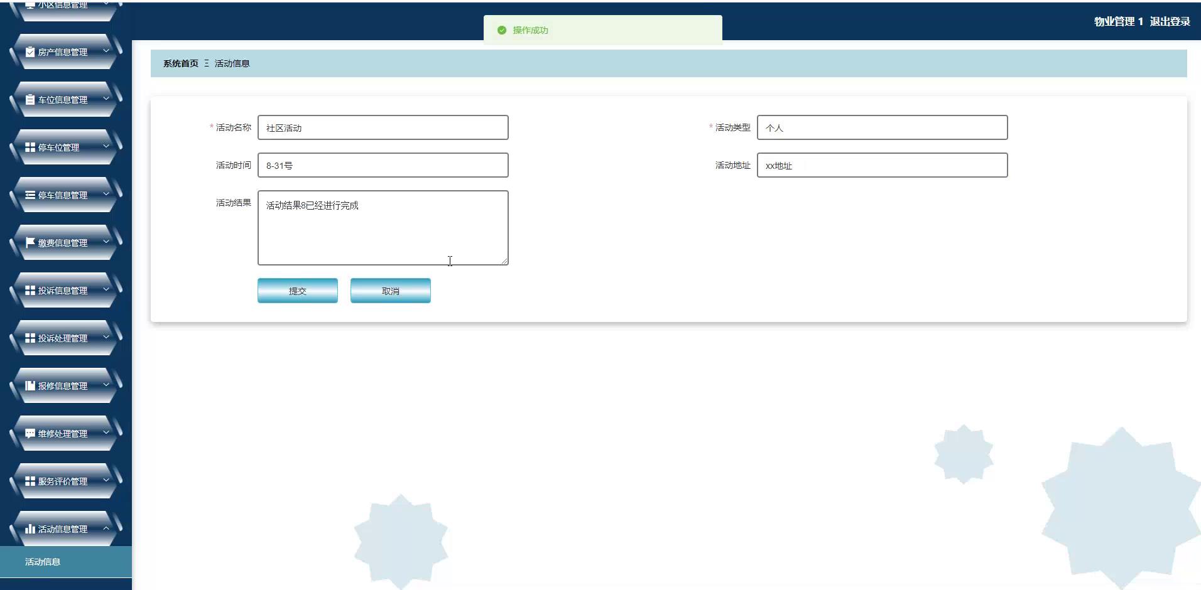
Task: Open the 维修处理管理 menu
Action: tap(66, 434)
